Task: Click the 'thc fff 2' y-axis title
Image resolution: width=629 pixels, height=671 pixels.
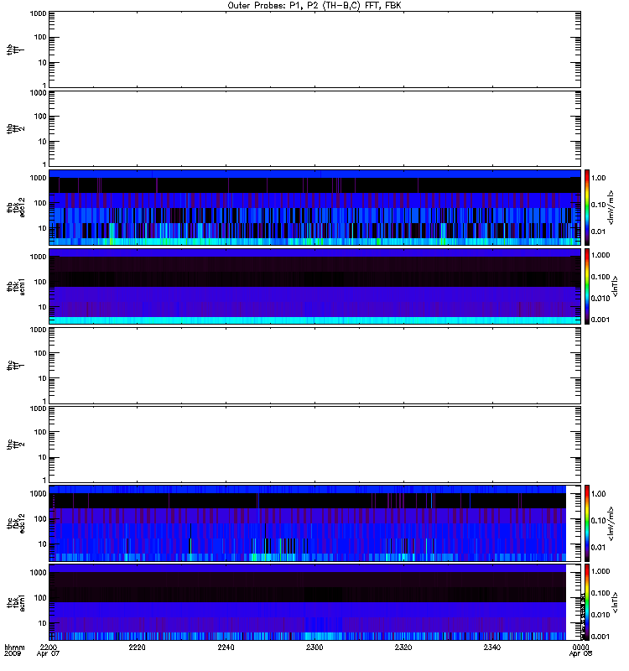Action: (15, 445)
